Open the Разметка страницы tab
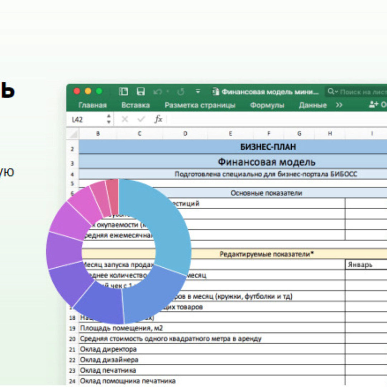This screenshot has height=387, width=387. pyautogui.click(x=200, y=105)
